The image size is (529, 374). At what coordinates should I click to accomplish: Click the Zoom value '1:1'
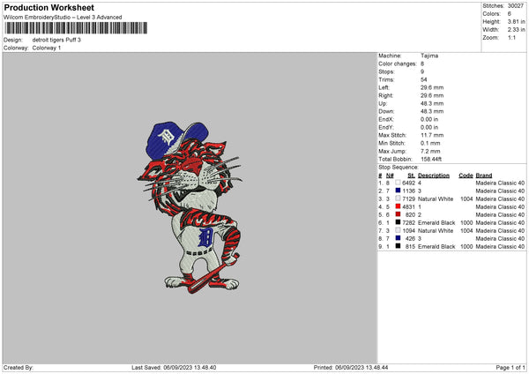pos(511,37)
